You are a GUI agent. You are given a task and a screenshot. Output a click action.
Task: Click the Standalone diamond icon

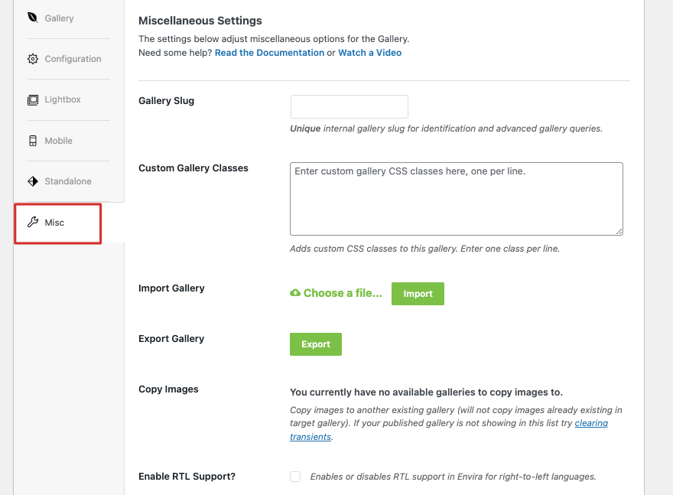point(33,181)
